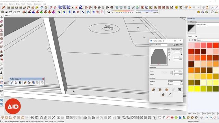Open the View menu
The height and width of the screenshot is (123, 219).
tap(6, 4)
